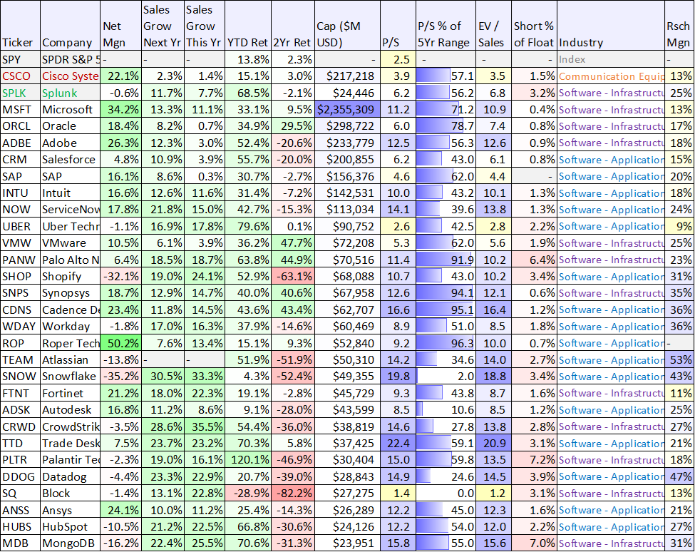Click Snowflake's 33.3% sales growth cell

point(205,377)
